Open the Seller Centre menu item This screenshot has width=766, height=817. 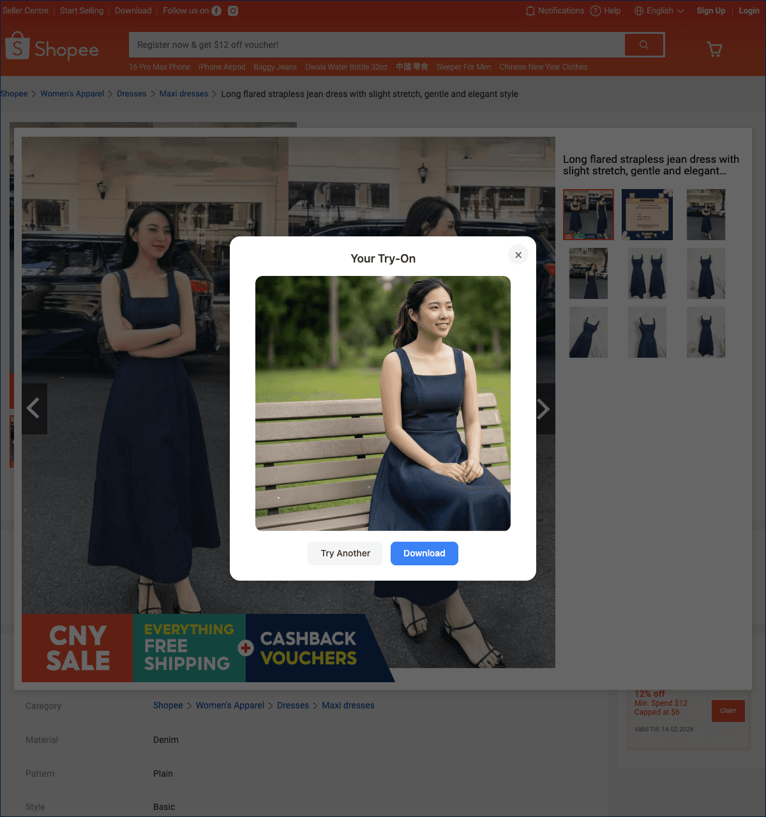coord(25,11)
